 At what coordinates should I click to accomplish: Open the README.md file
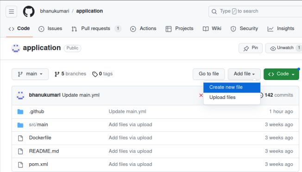click(x=44, y=151)
